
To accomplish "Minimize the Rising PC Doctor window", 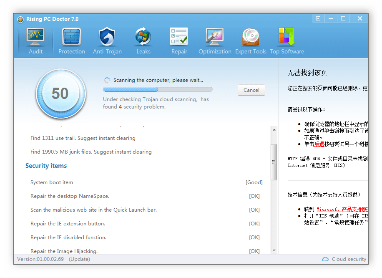I will pyautogui.click(x=331, y=18).
